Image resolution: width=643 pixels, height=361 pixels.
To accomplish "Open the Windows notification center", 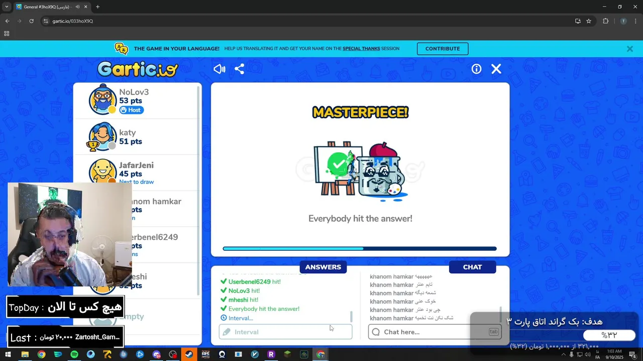I will (x=632, y=354).
